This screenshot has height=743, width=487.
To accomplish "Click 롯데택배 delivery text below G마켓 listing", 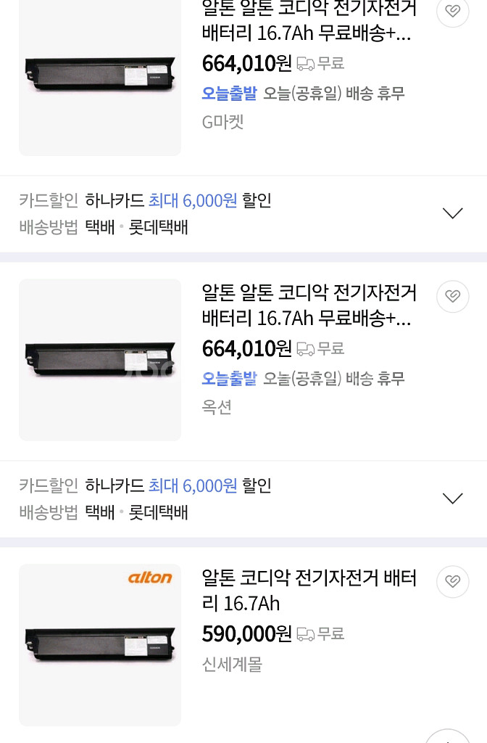I will point(159,227).
